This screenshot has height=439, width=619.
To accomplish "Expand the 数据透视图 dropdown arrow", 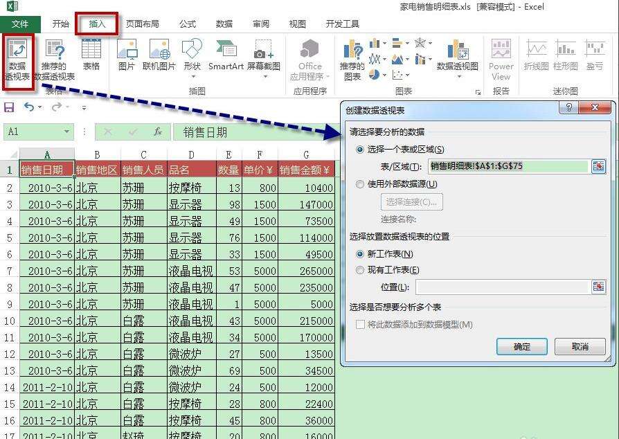I will 459,76.
